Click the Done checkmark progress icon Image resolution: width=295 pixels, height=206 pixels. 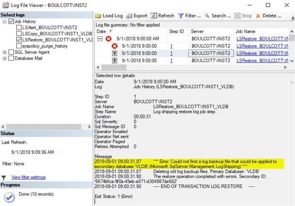click(9, 197)
